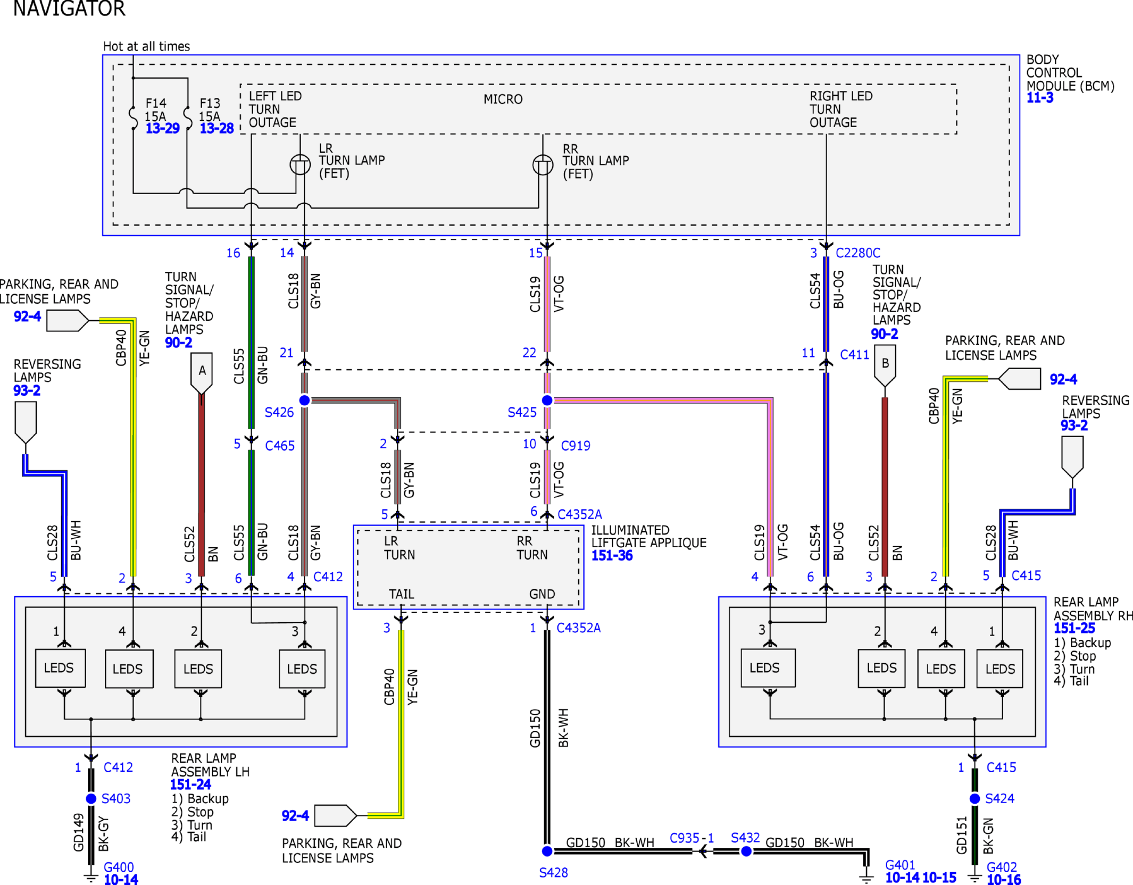Click the REAR LAMP ASSEMBLY RH label
This screenshot has height=885, width=1133.
[1093, 609]
